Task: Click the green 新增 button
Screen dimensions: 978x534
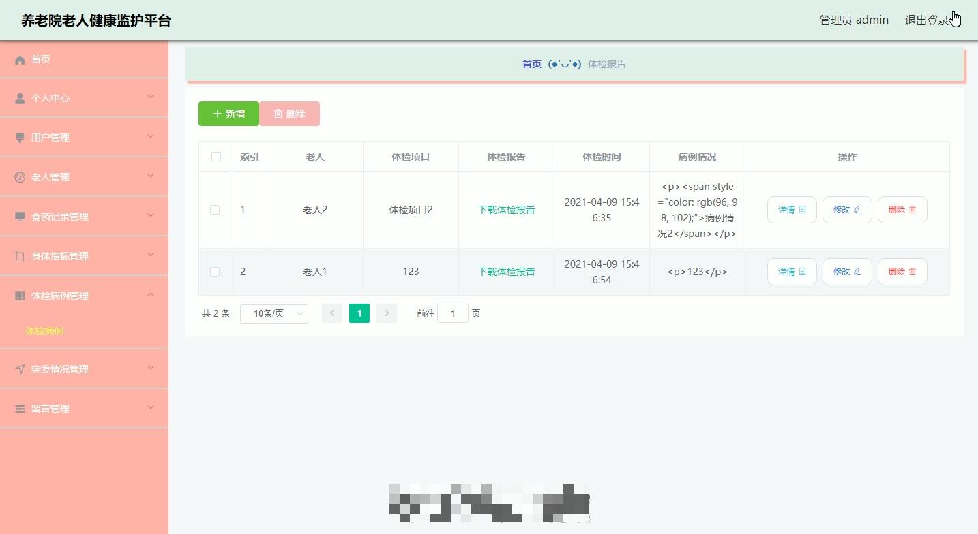Action: 228,114
